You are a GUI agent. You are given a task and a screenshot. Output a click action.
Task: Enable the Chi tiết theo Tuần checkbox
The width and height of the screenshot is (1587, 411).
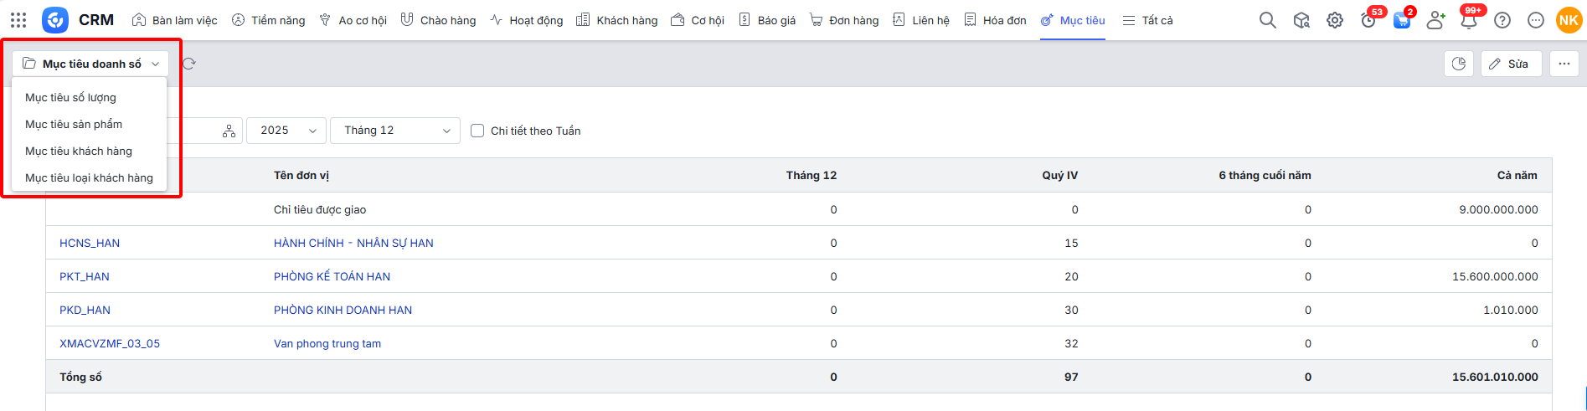click(477, 131)
